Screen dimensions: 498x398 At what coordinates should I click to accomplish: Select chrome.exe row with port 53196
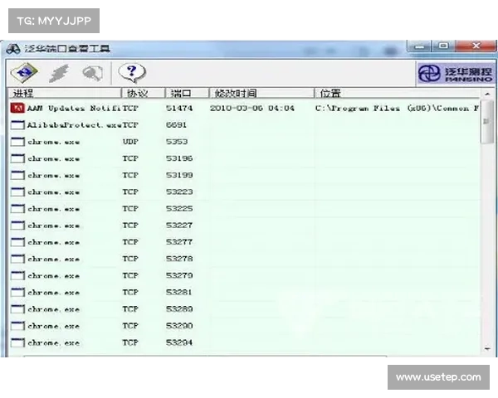click(x=245, y=158)
